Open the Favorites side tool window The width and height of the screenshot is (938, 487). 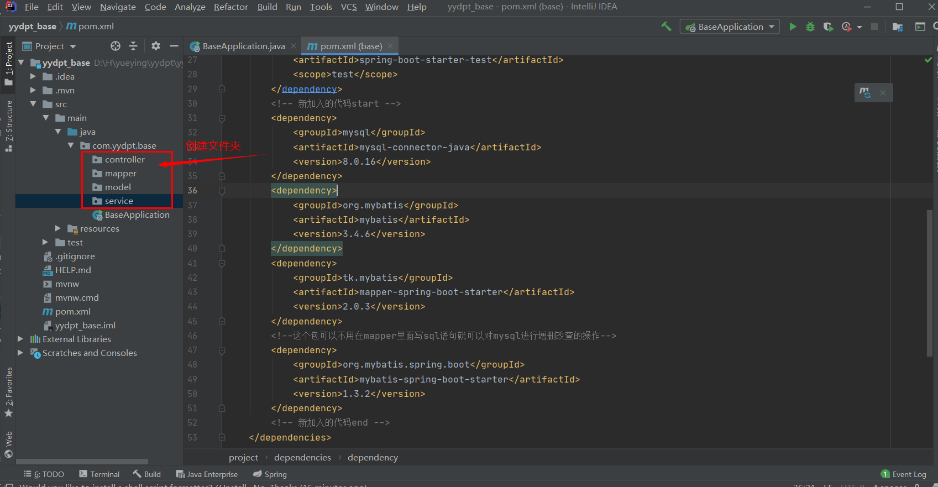[x=9, y=392]
